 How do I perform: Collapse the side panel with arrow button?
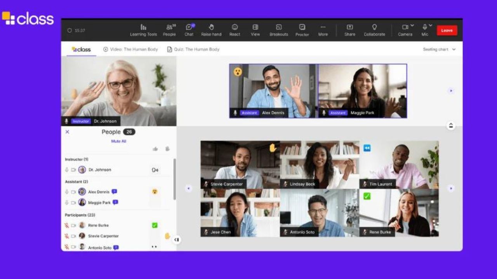(176, 239)
